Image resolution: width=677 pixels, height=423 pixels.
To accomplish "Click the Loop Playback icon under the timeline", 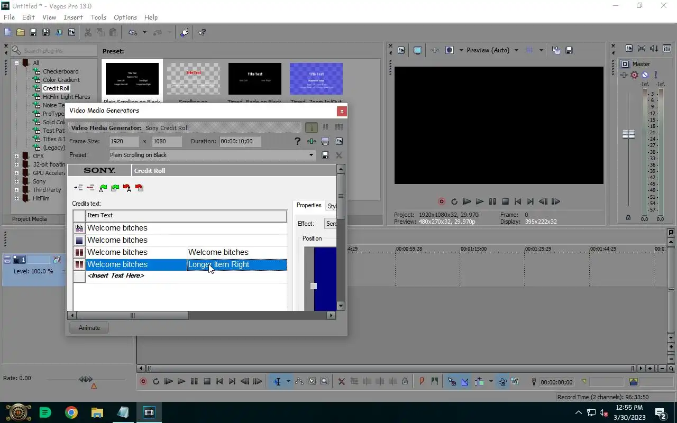I will pyautogui.click(x=156, y=381).
